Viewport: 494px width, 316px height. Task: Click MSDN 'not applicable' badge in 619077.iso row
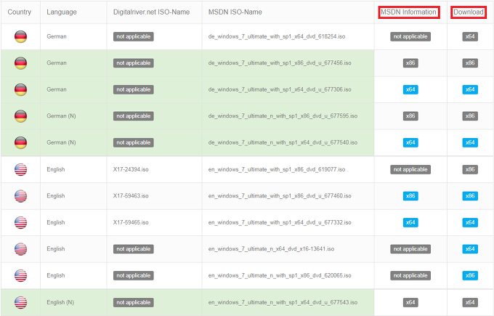pyautogui.click(x=410, y=169)
